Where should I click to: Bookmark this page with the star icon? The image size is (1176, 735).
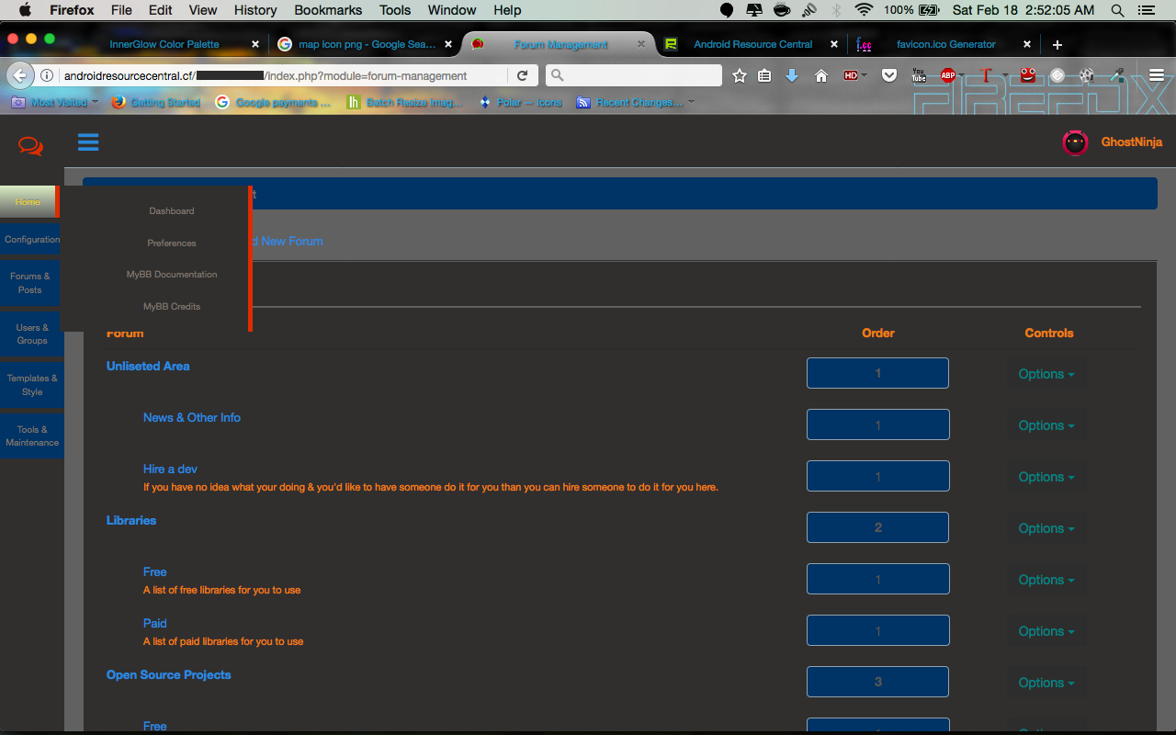tap(740, 76)
